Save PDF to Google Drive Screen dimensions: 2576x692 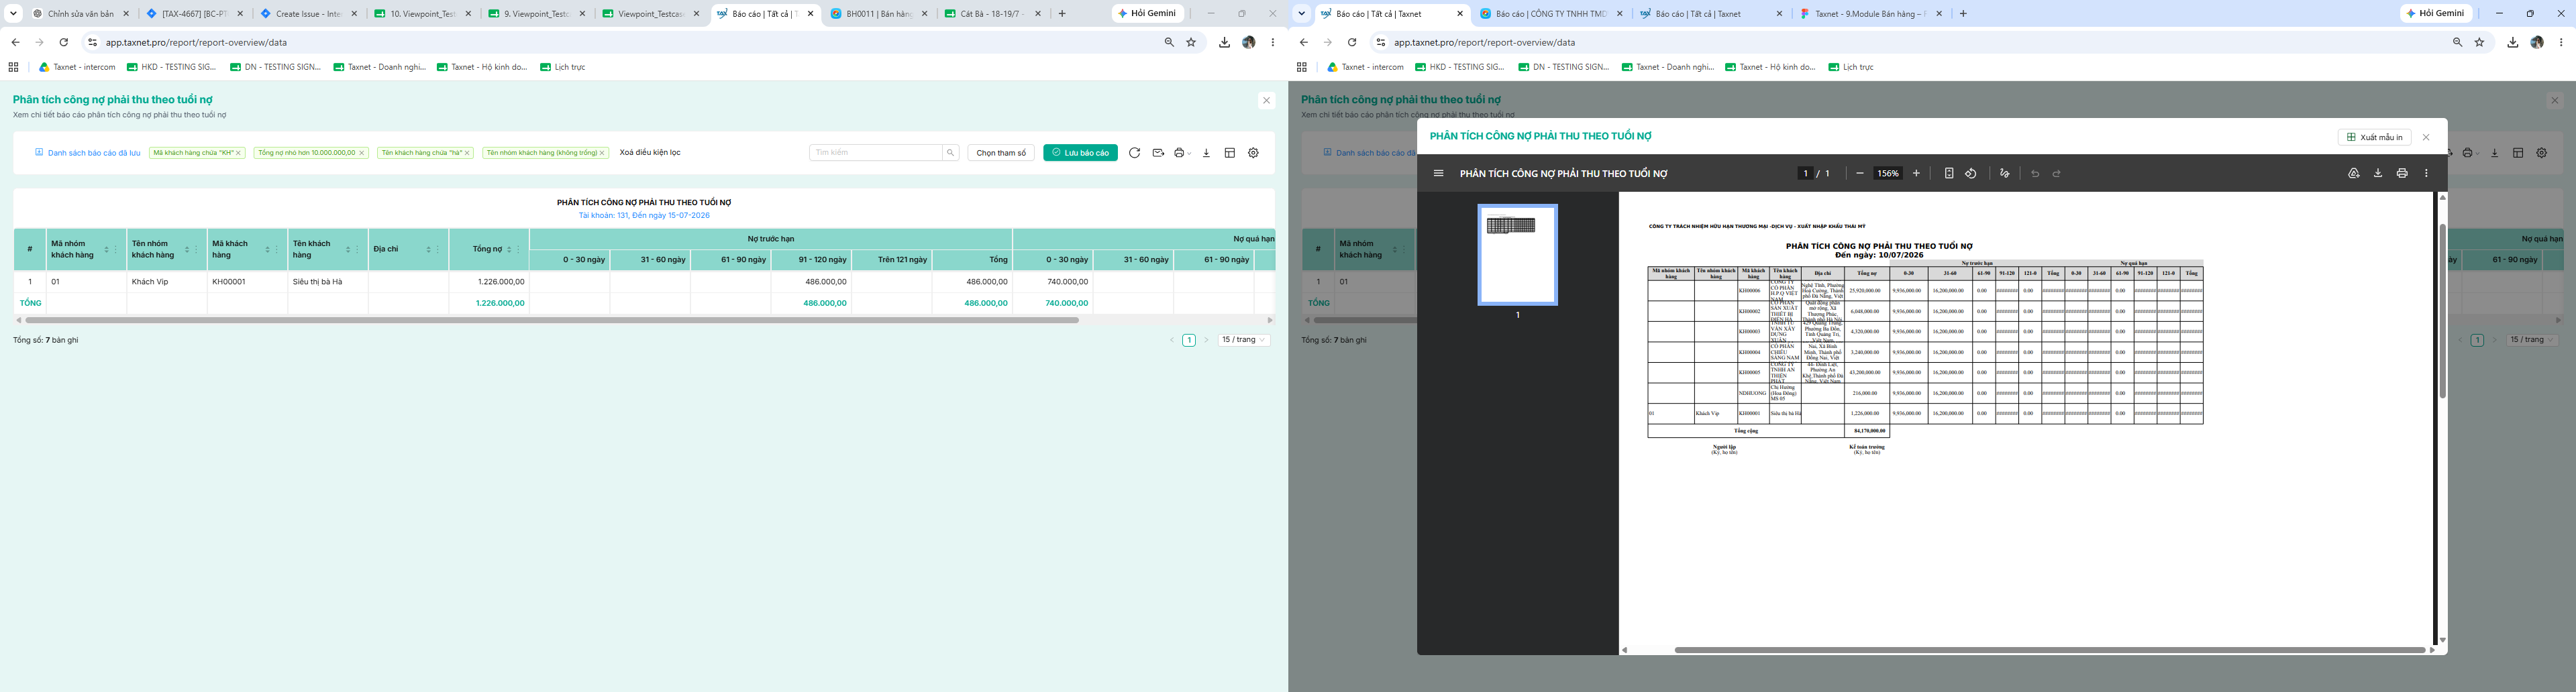(2353, 173)
